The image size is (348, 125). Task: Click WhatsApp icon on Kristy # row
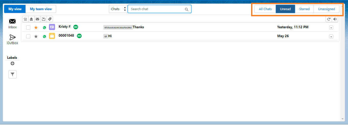click(44, 27)
